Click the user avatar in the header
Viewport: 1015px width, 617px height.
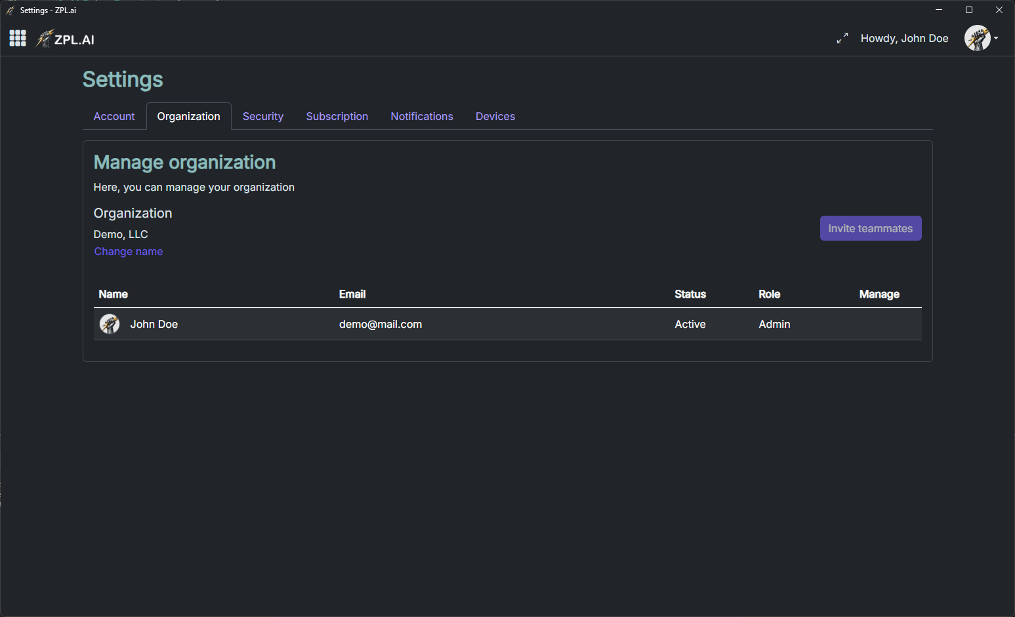tap(977, 38)
